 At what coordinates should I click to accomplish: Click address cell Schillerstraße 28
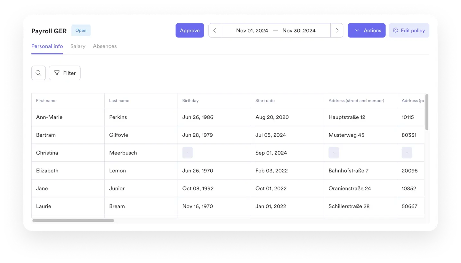[360, 206]
